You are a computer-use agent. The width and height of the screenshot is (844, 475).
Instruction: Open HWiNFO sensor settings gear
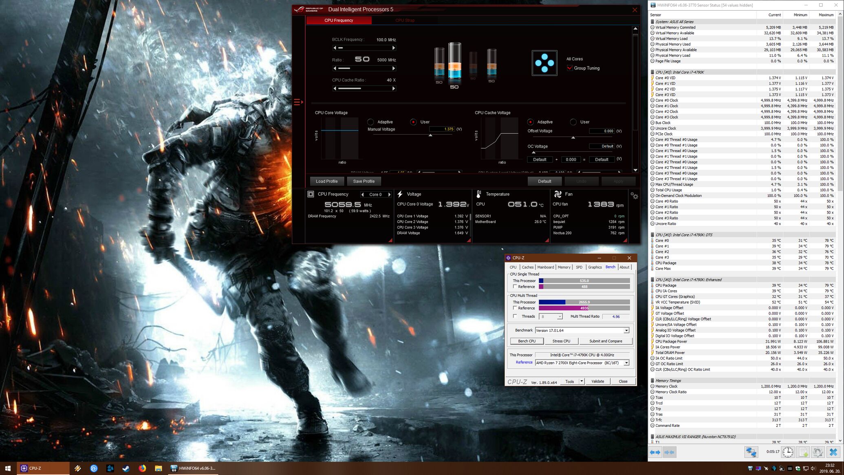click(818, 452)
